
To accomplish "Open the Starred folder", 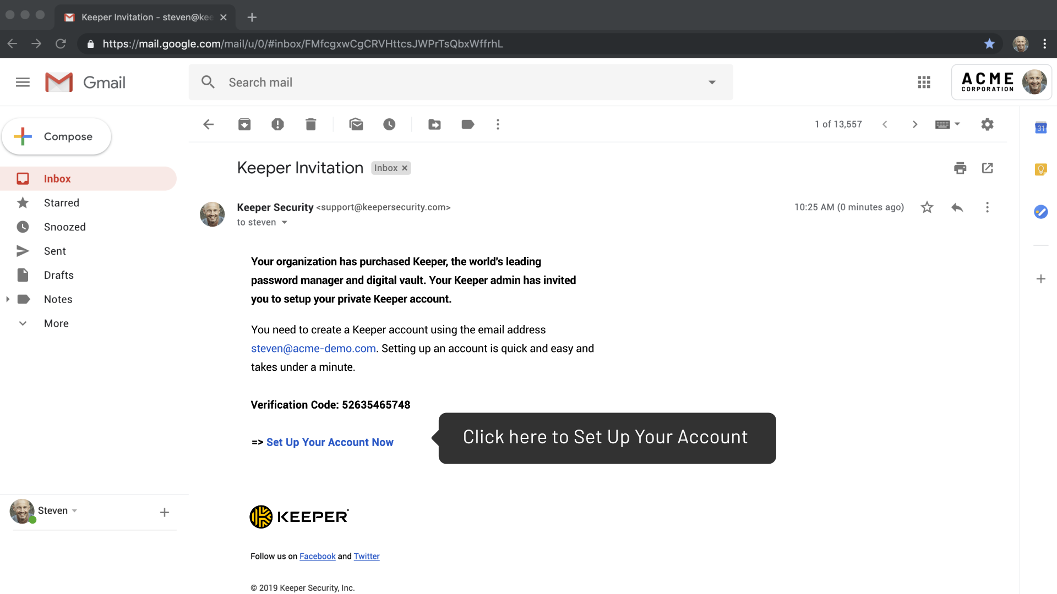I will pos(62,203).
